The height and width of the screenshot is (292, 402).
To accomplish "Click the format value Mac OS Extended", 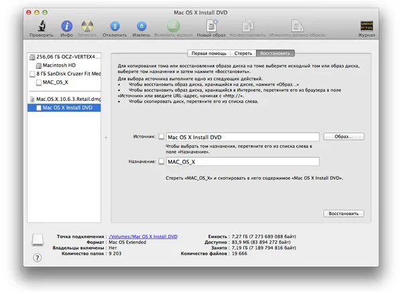I will click(x=127, y=242).
